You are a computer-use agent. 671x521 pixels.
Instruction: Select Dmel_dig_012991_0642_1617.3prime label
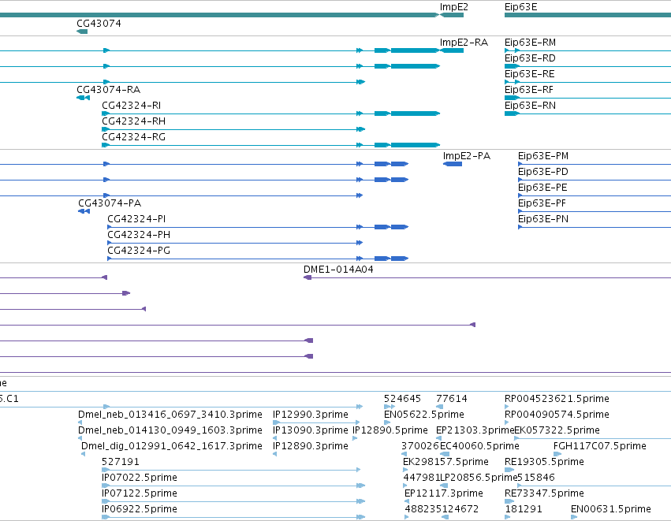coord(172,447)
